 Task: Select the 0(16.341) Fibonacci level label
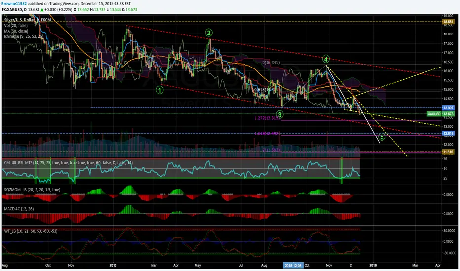click(271, 63)
